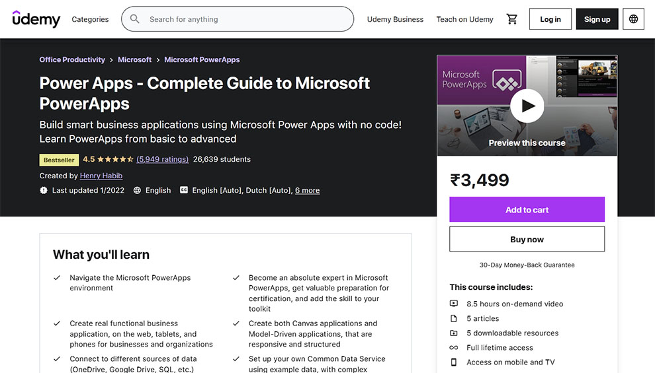Click checkmark beside Create real functional business
This screenshot has width=655, height=373.
pyautogui.click(x=57, y=323)
